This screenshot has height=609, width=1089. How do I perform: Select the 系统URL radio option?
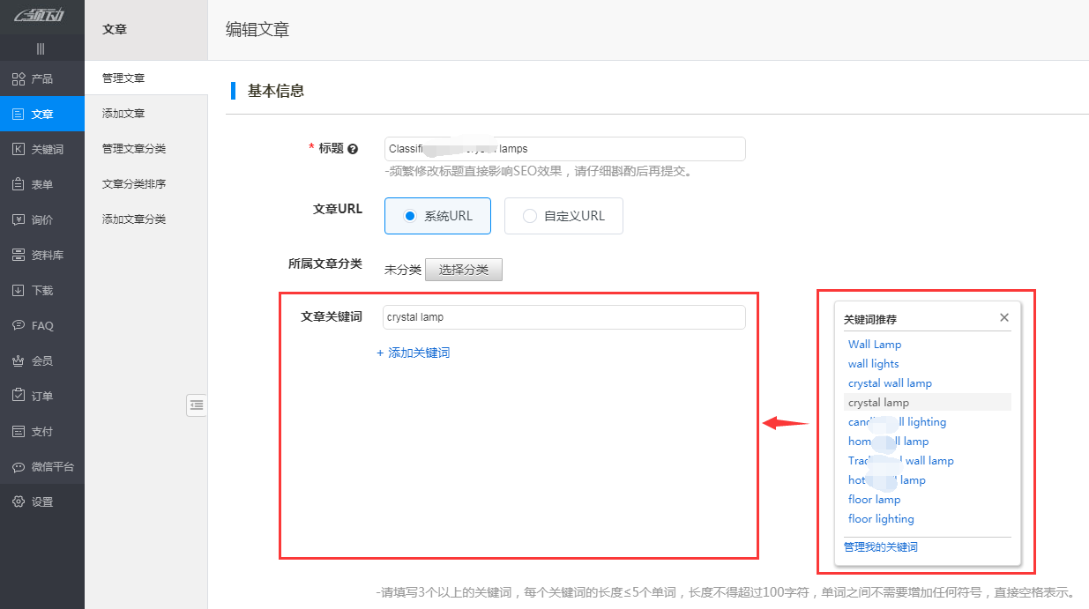coord(437,216)
